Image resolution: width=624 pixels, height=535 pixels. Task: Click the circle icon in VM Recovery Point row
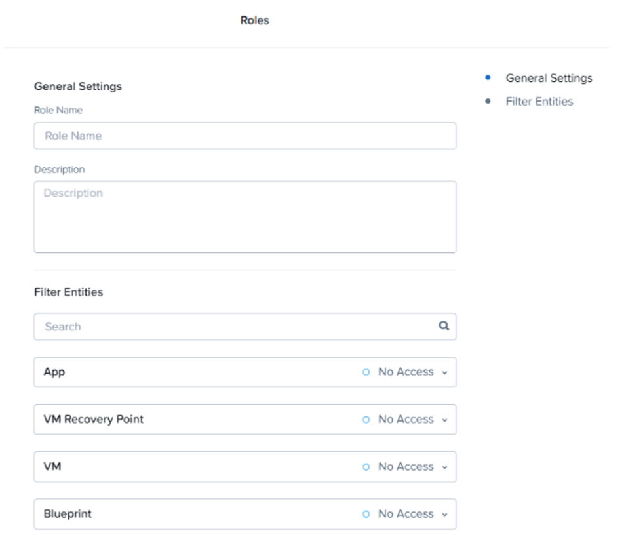click(x=366, y=420)
